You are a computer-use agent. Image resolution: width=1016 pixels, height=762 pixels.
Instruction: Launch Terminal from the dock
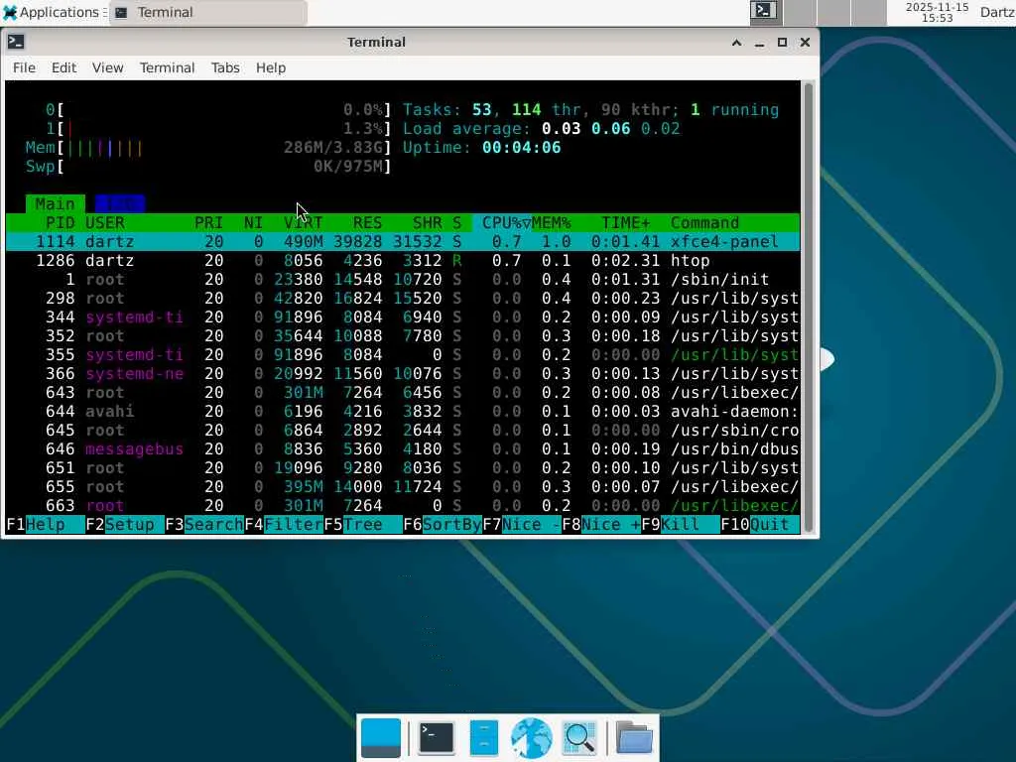coord(437,738)
